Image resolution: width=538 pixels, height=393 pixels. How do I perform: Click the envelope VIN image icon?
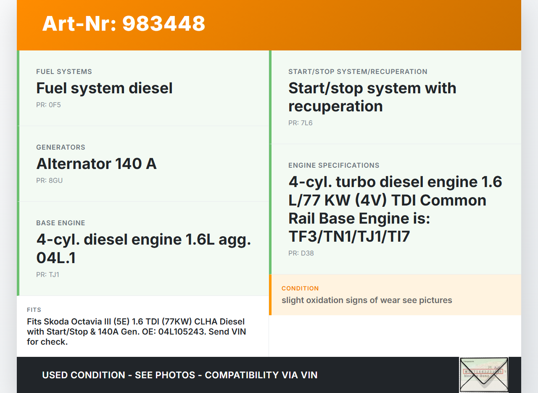point(484,375)
